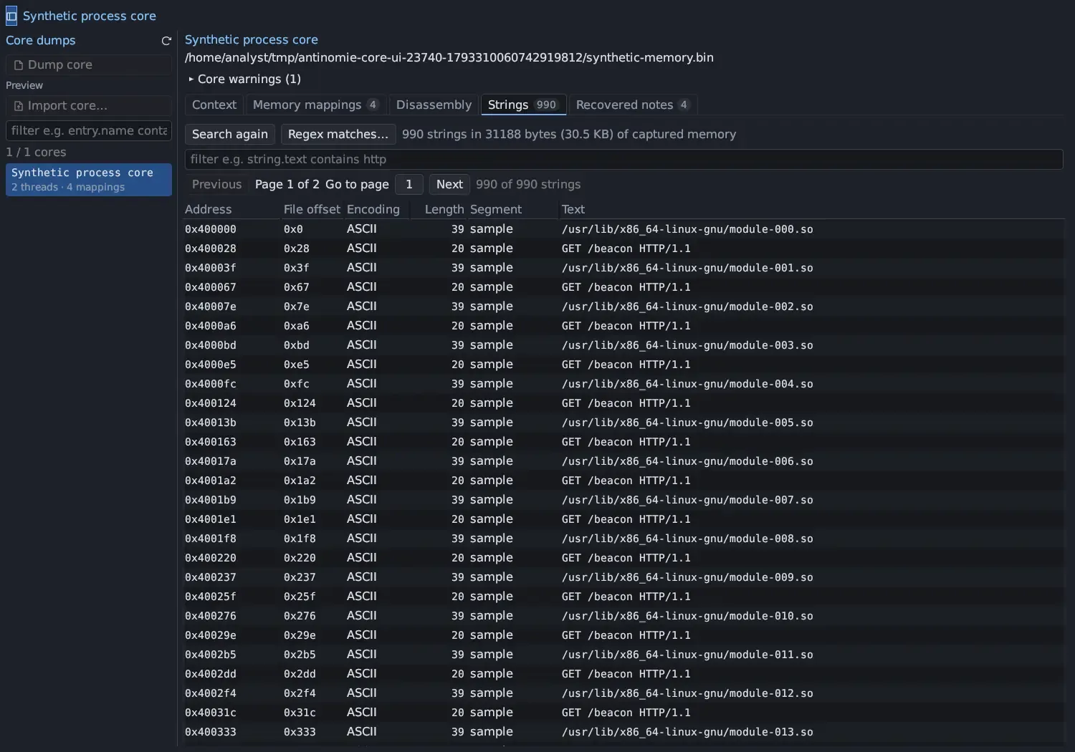Sort by the File offset column header
Image resolution: width=1075 pixels, height=752 pixels.
coord(312,209)
